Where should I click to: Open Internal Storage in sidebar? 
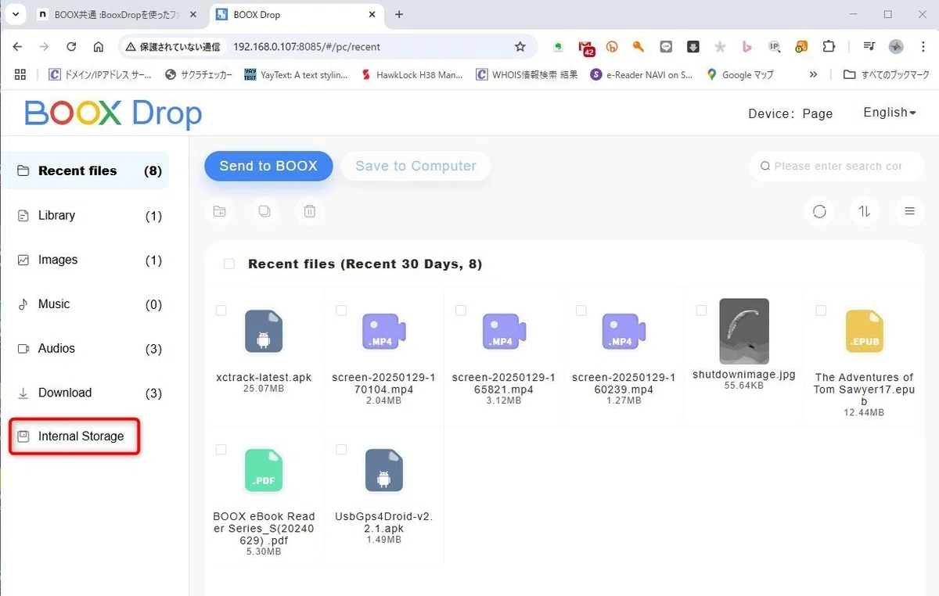[x=74, y=436]
